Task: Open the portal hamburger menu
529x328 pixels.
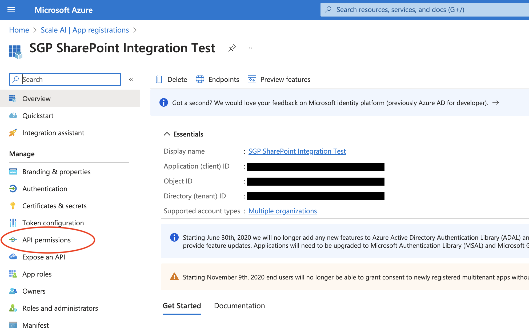Action: tap(11, 10)
